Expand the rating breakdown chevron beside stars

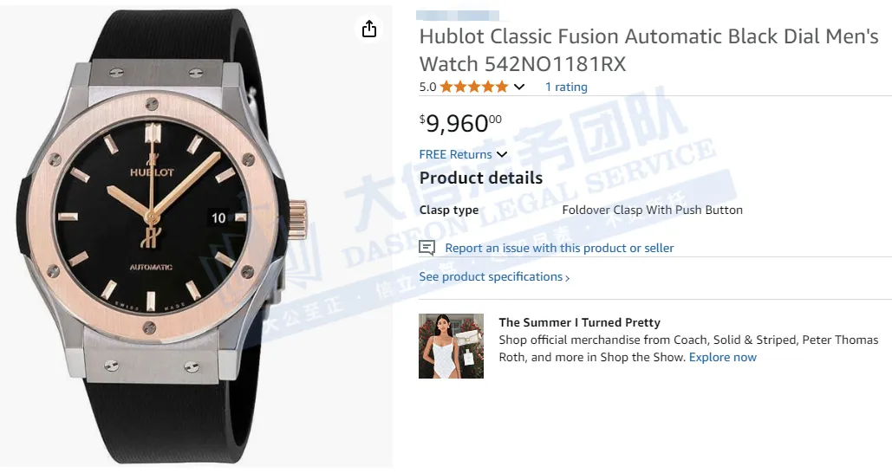[x=519, y=87]
